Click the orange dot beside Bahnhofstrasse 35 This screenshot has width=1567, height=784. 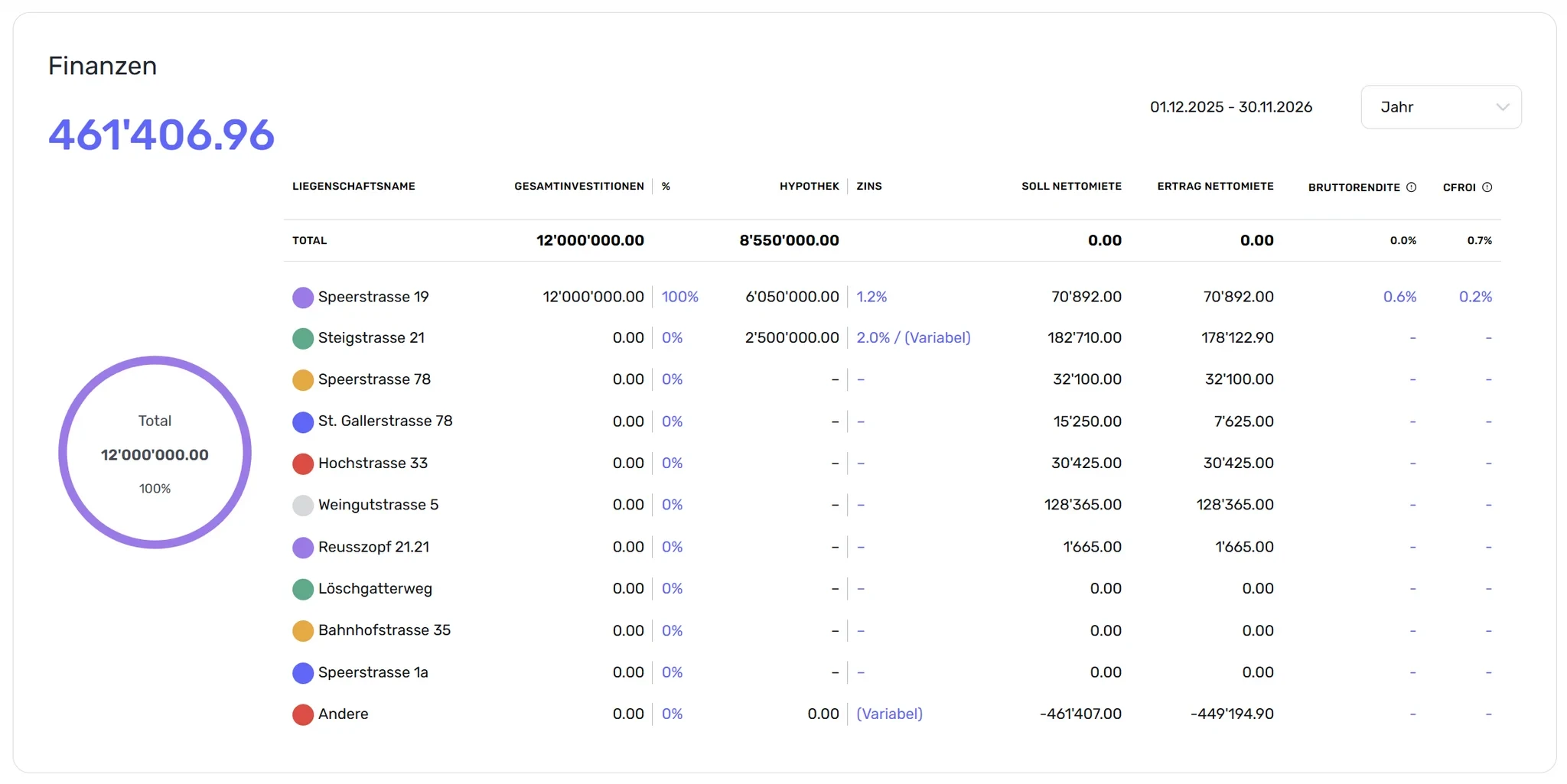point(303,631)
